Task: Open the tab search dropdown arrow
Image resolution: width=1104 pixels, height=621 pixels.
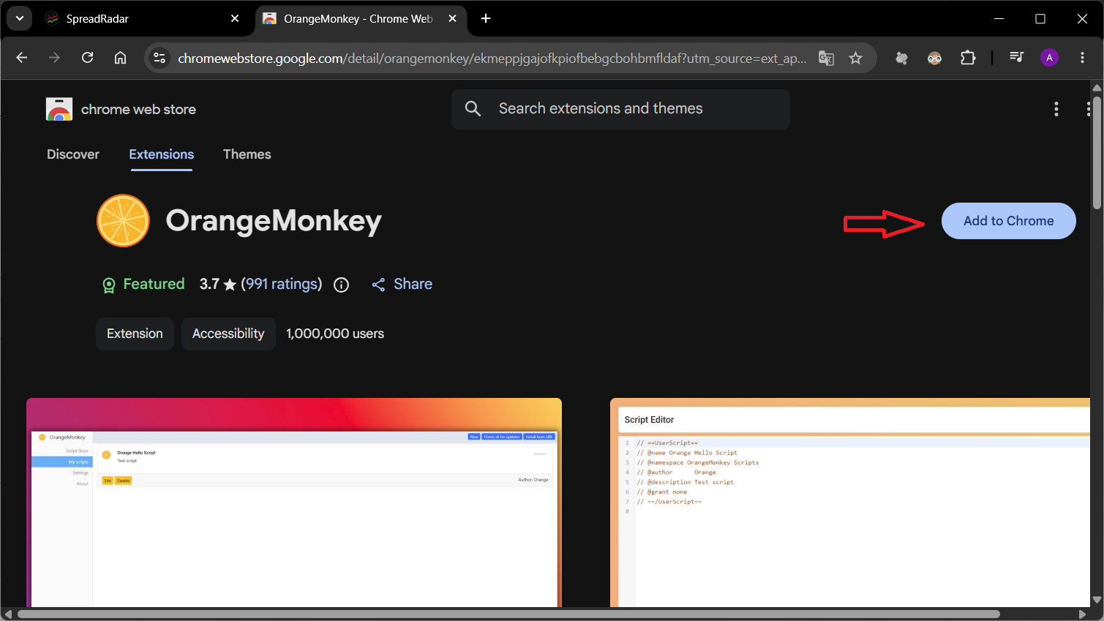Action: pos(19,18)
